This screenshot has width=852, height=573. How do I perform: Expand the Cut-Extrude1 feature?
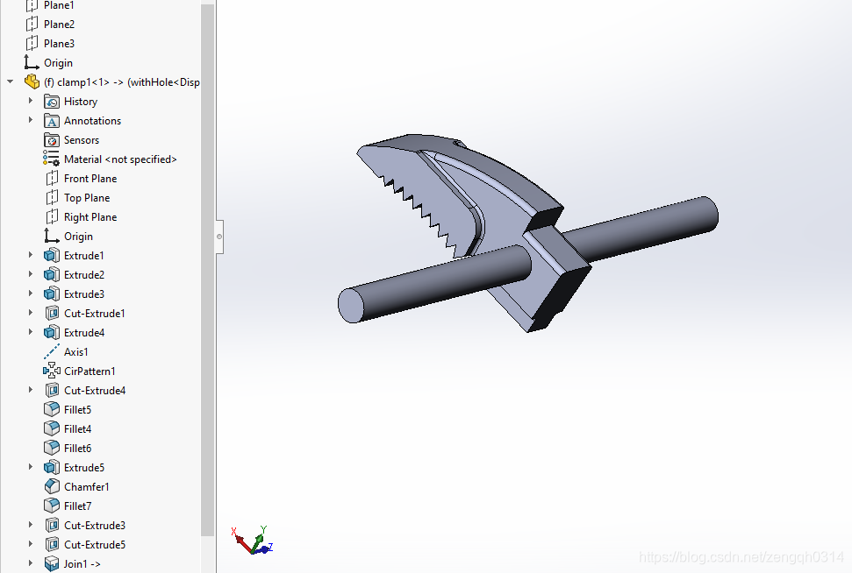[31, 313]
